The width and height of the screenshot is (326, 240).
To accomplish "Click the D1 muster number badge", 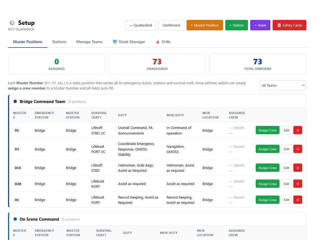I will point(17,130).
